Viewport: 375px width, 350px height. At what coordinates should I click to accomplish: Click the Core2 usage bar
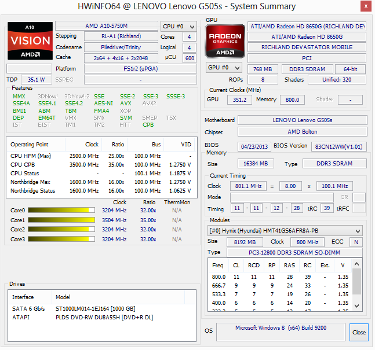click(61, 230)
